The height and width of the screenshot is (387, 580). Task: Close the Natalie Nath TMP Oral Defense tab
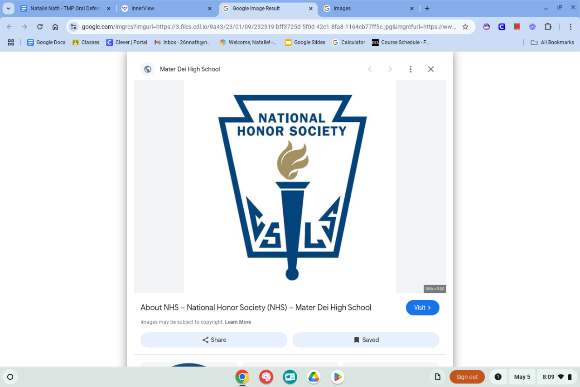108,9
